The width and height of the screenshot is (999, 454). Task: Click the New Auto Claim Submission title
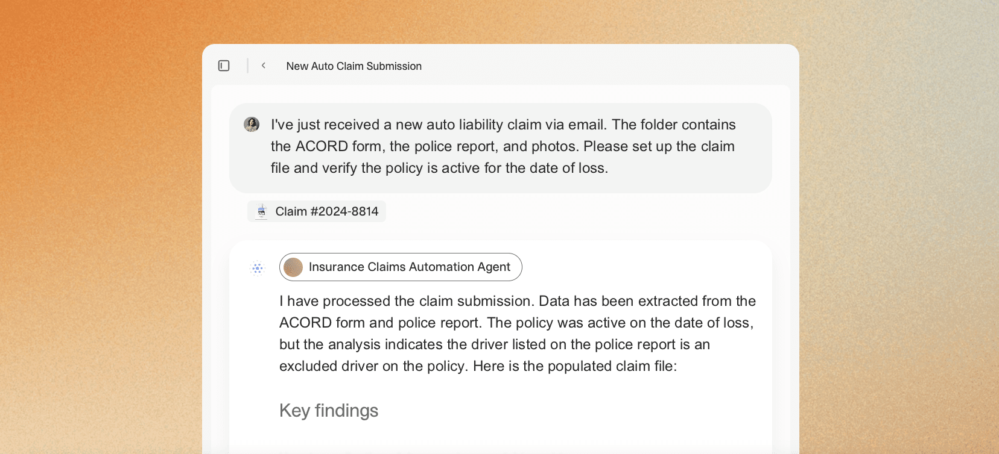coord(354,66)
